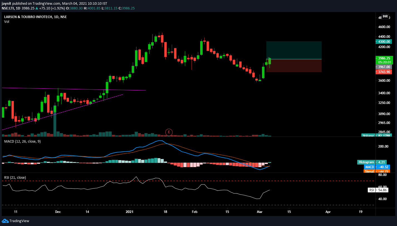The image size is (397, 226).
Task: Click 3600.00 on the price axis
Action: [384, 81]
